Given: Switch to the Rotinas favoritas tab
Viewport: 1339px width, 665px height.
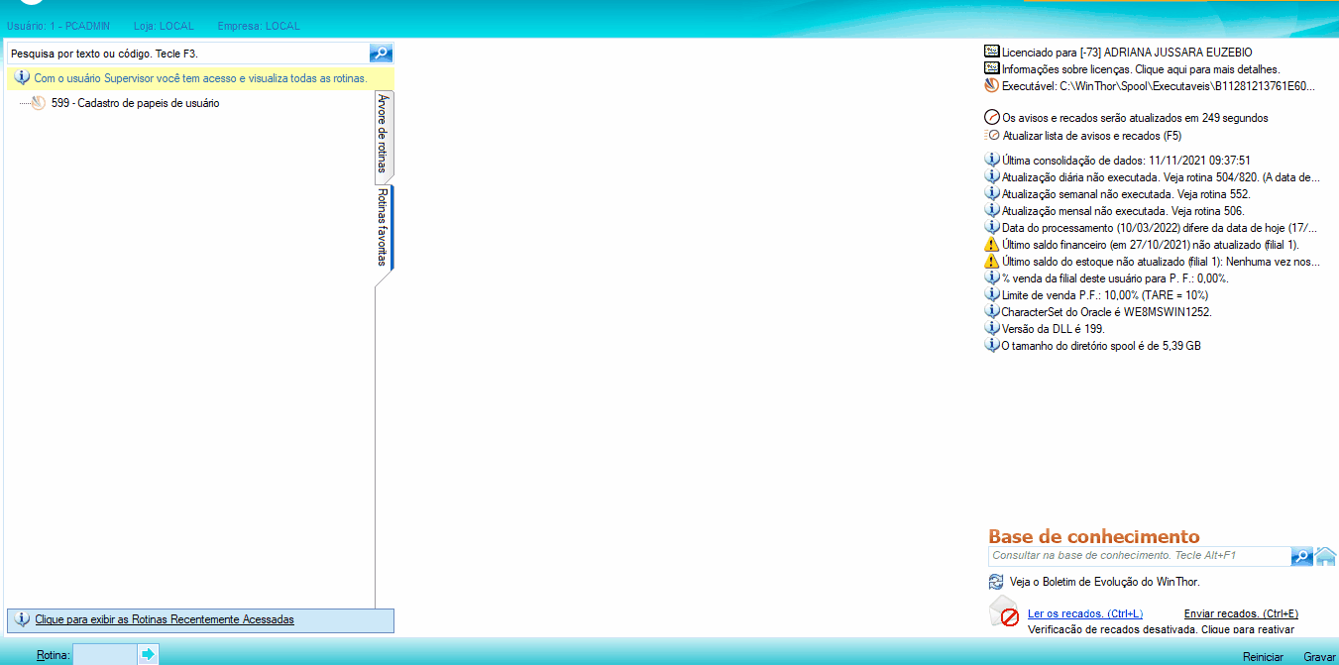Looking at the screenshot, I should coord(384,227).
